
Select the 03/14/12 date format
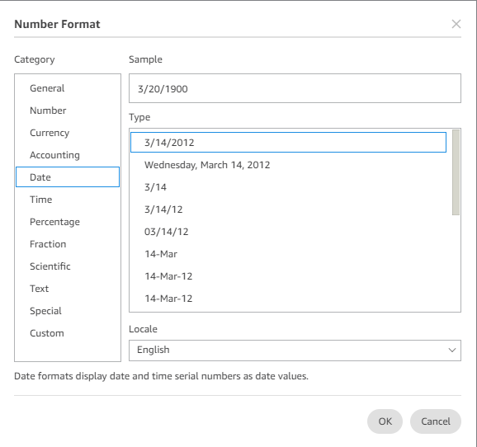pyautogui.click(x=288, y=232)
